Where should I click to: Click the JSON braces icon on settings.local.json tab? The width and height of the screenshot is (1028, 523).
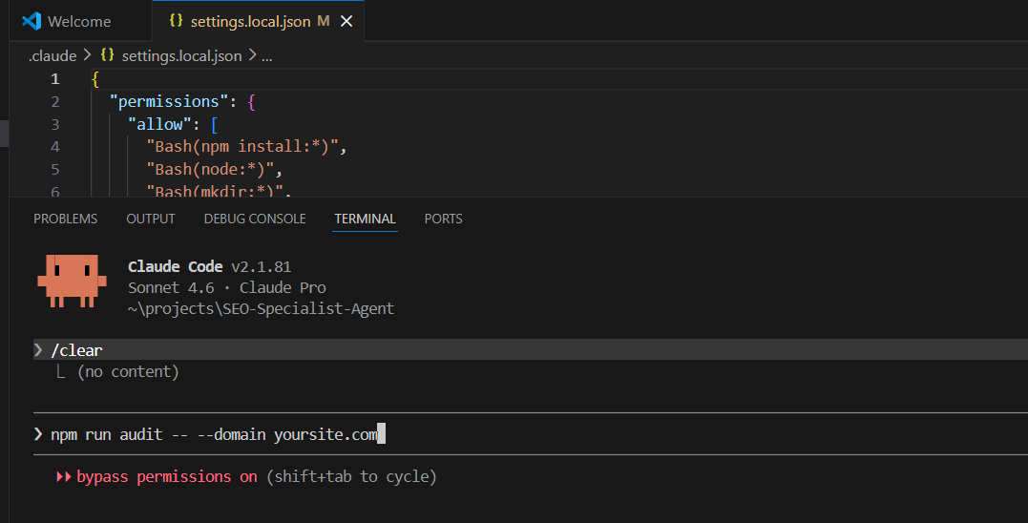click(176, 20)
